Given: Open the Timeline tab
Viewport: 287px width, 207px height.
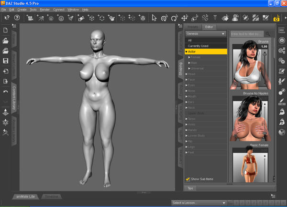Looking at the screenshot, I should point(51,196).
